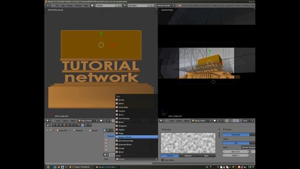Open the File menu
The height and width of the screenshot is (169, 300).
pyautogui.click(x=57, y=6)
